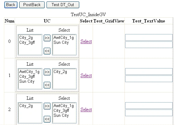Image resolution: width=175 pixels, height=125 pixels.
Task: Click the Back button
Action: [x=11, y=5]
